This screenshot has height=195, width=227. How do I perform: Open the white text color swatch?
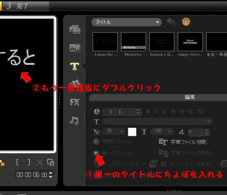[132, 132]
